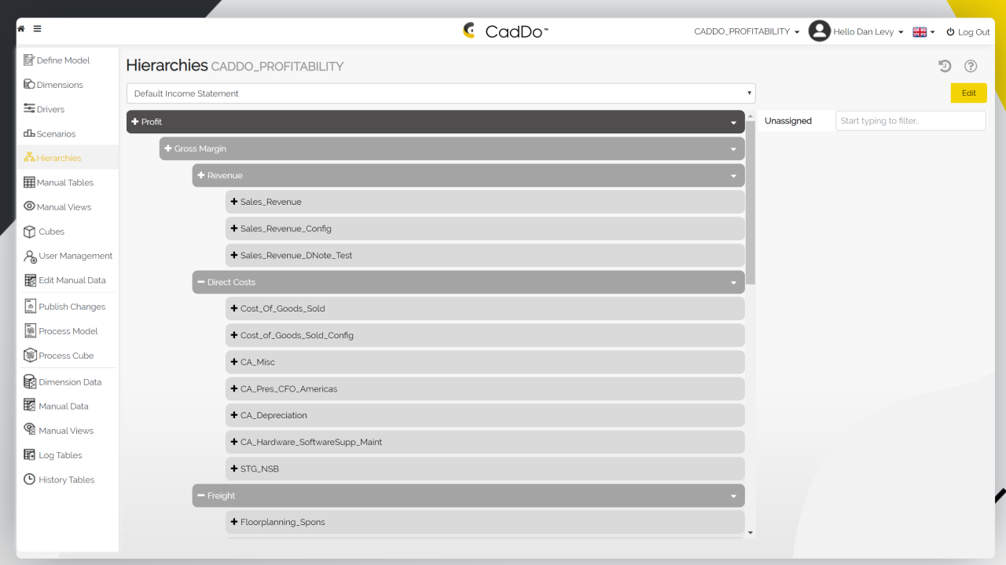The width and height of the screenshot is (1006, 565).
Task: Click the Edit button
Action: [x=968, y=93]
